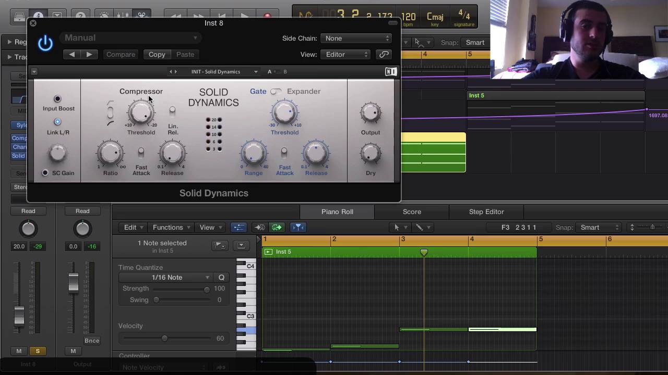Screen dimensions: 668x375
Task: Toggle the Lin. Rel. switch
Action: point(172,110)
